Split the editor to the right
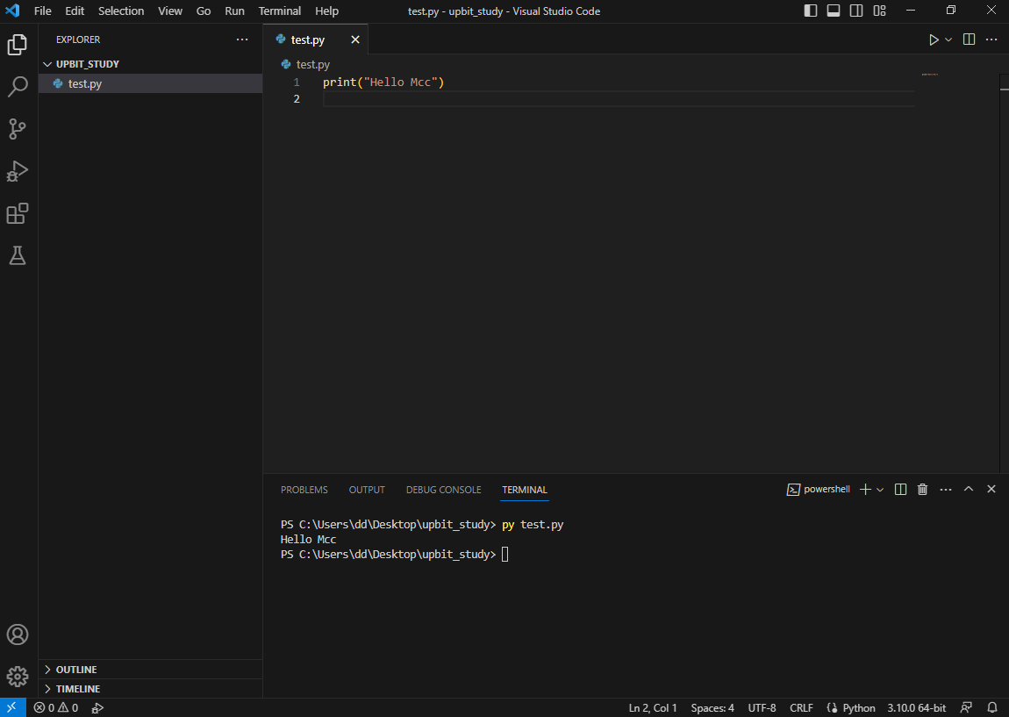The image size is (1009, 717). (969, 39)
